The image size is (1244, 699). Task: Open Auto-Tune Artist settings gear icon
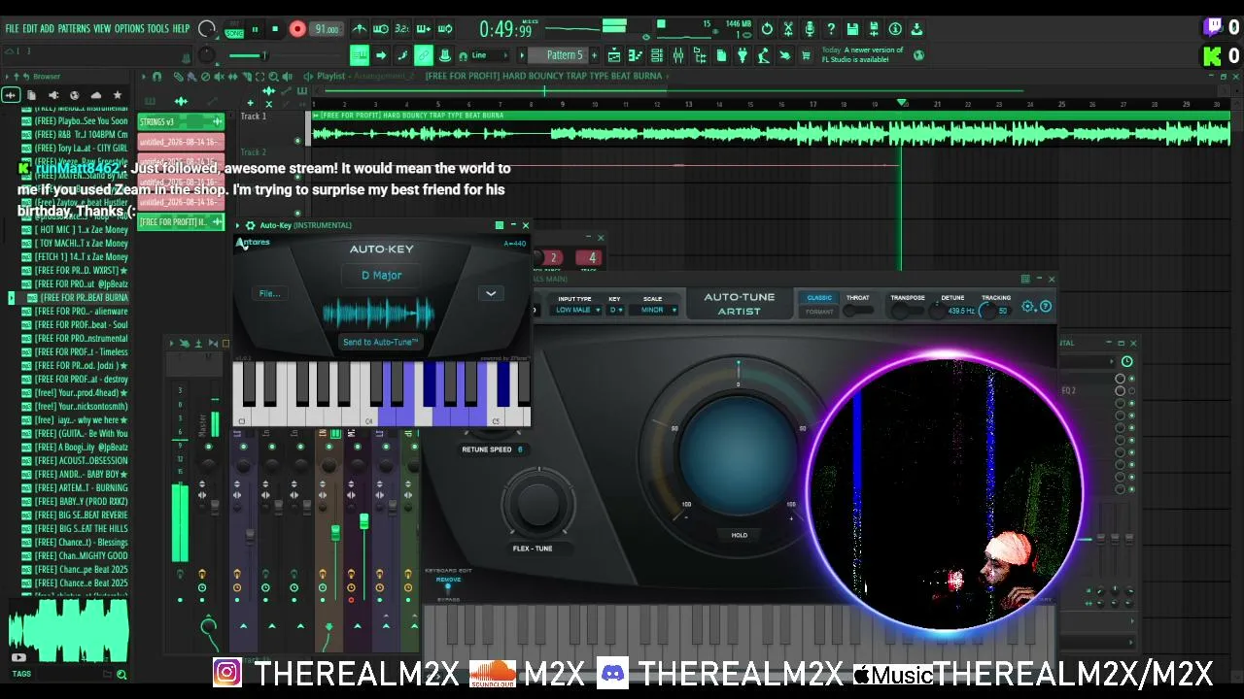click(x=1028, y=307)
